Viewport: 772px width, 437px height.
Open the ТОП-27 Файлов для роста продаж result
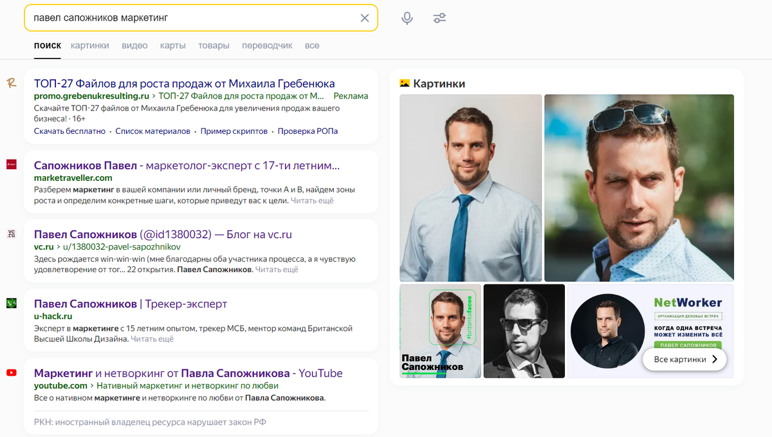(x=185, y=84)
